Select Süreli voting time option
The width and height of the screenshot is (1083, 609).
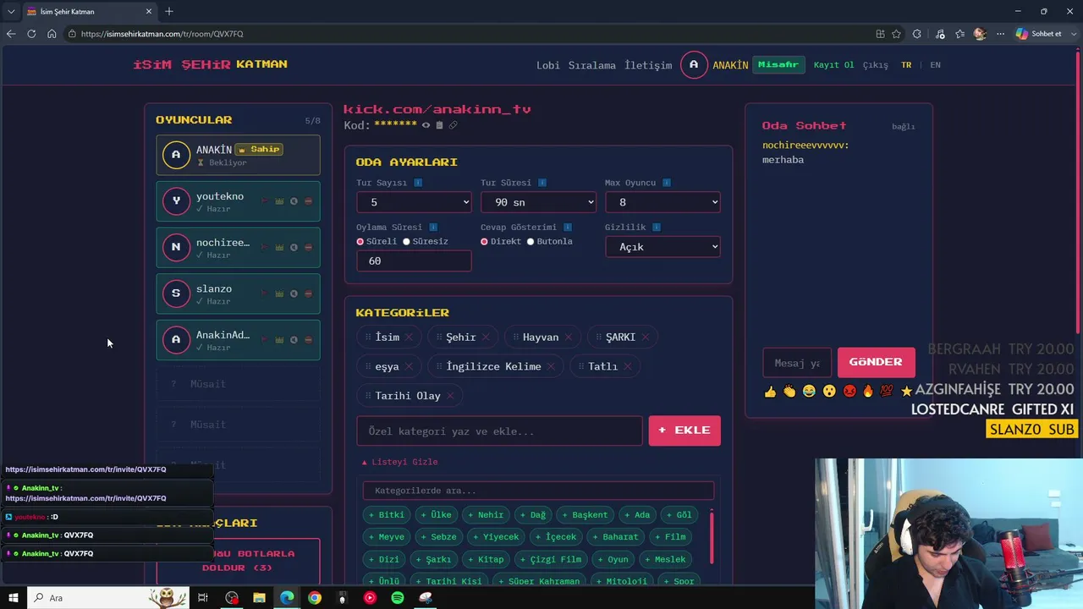[x=360, y=242]
